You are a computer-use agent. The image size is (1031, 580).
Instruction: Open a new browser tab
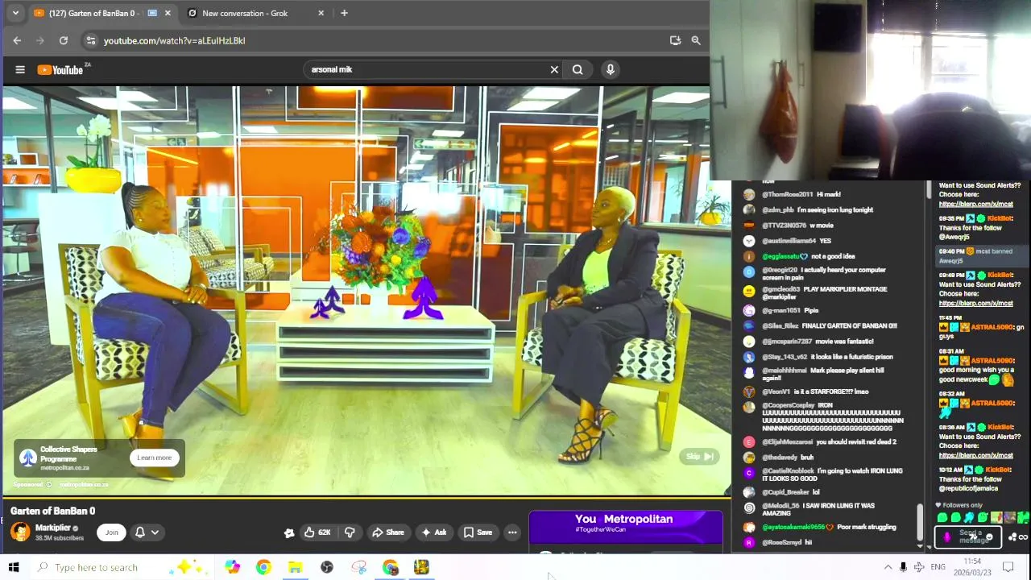coord(344,13)
